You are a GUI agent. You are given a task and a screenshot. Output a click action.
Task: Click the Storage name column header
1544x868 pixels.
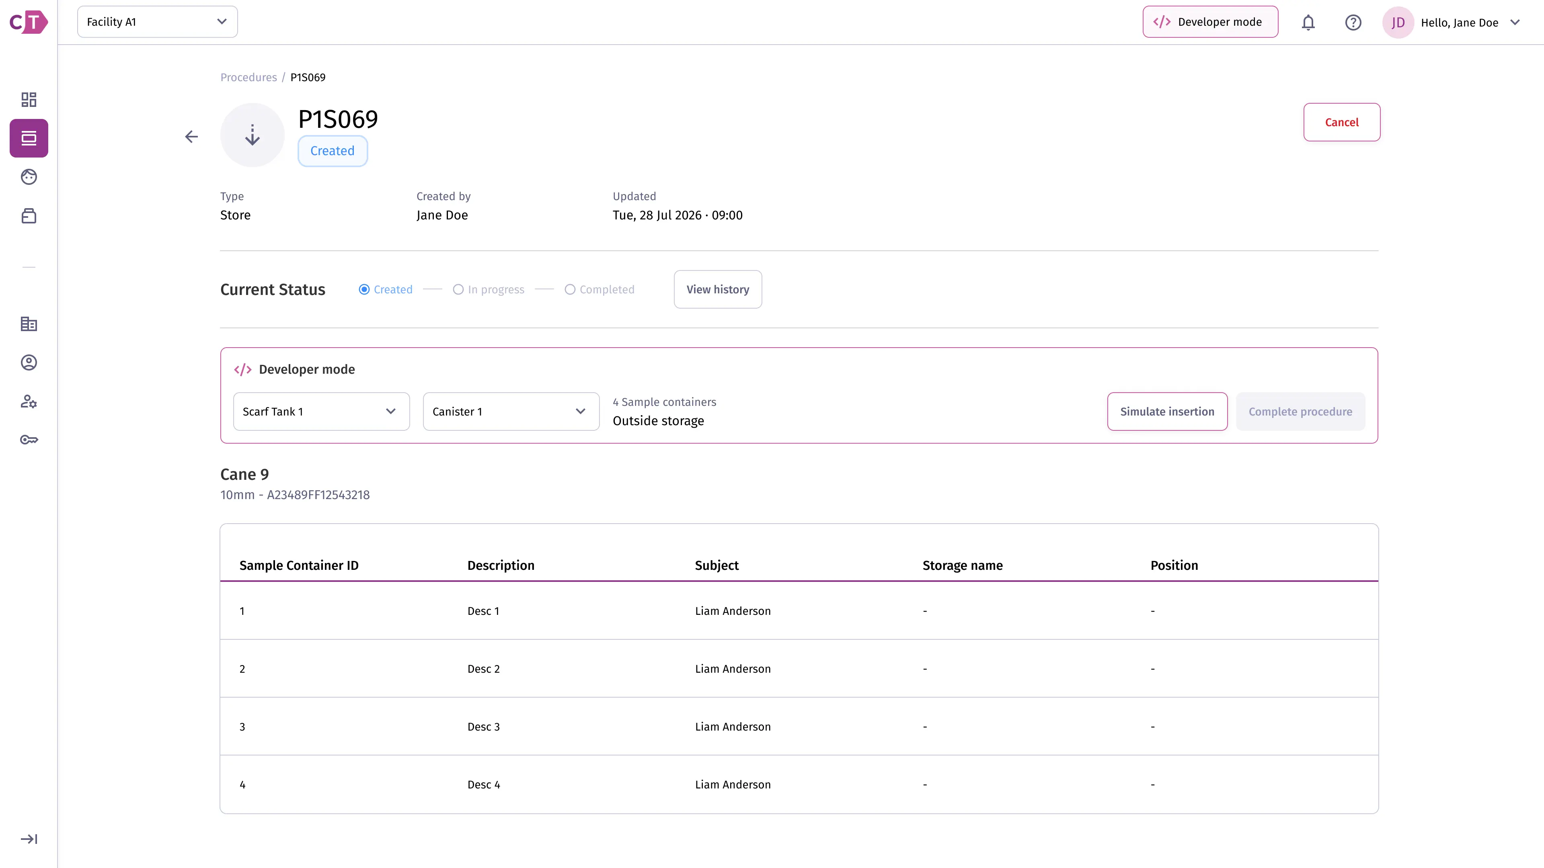coord(962,565)
